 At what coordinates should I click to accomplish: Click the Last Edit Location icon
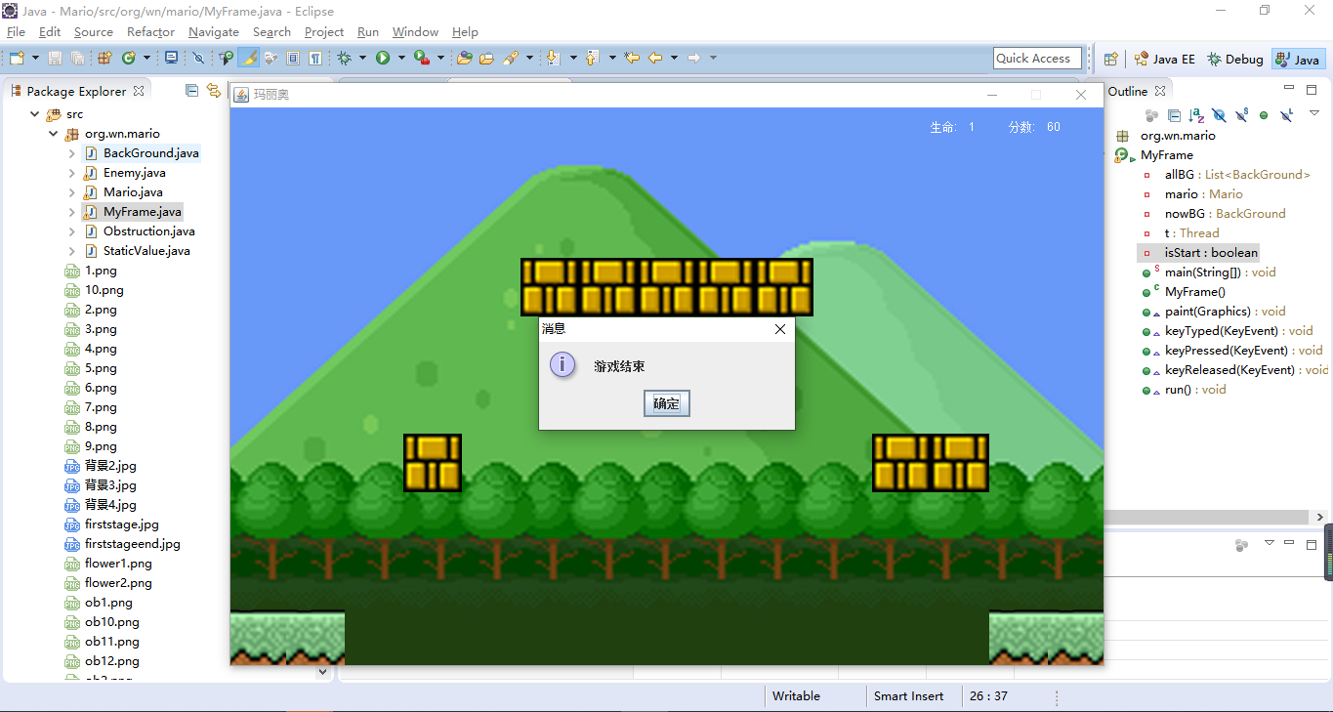click(632, 58)
